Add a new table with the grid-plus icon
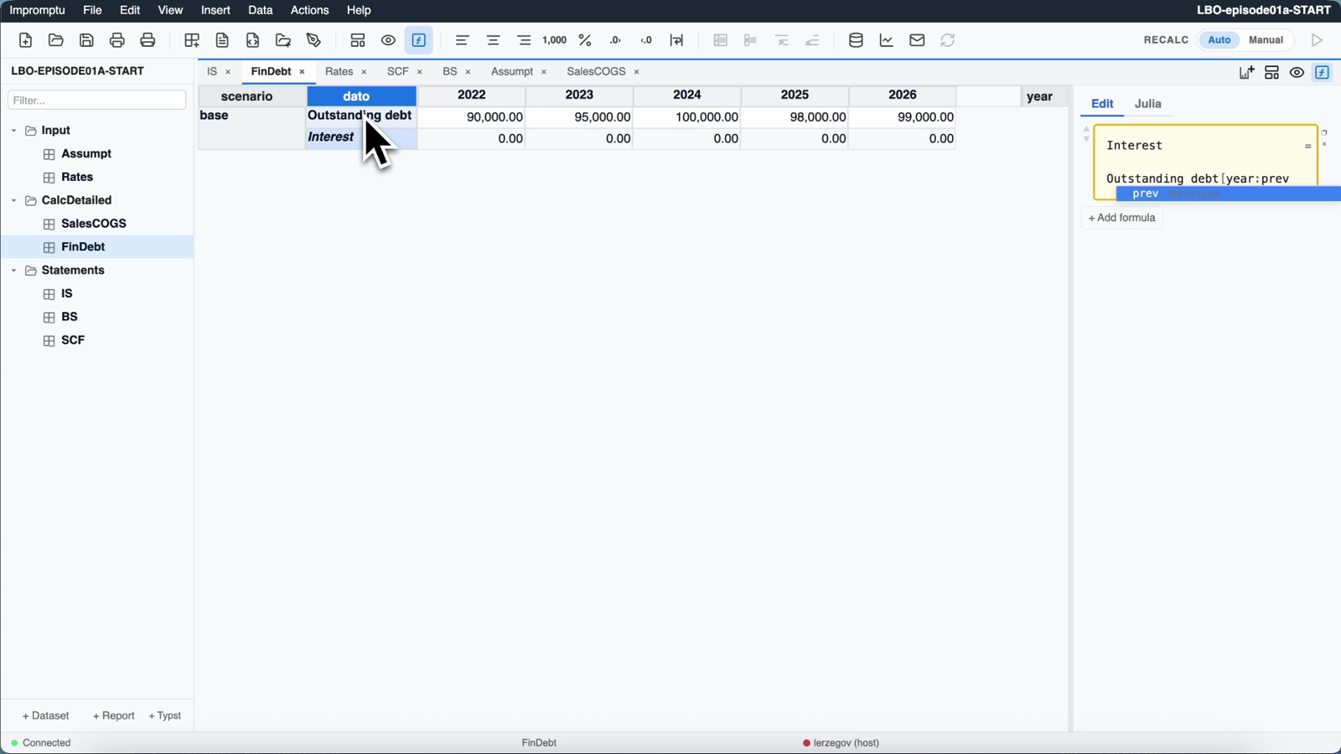The width and height of the screenshot is (1341, 754). (192, 40)
